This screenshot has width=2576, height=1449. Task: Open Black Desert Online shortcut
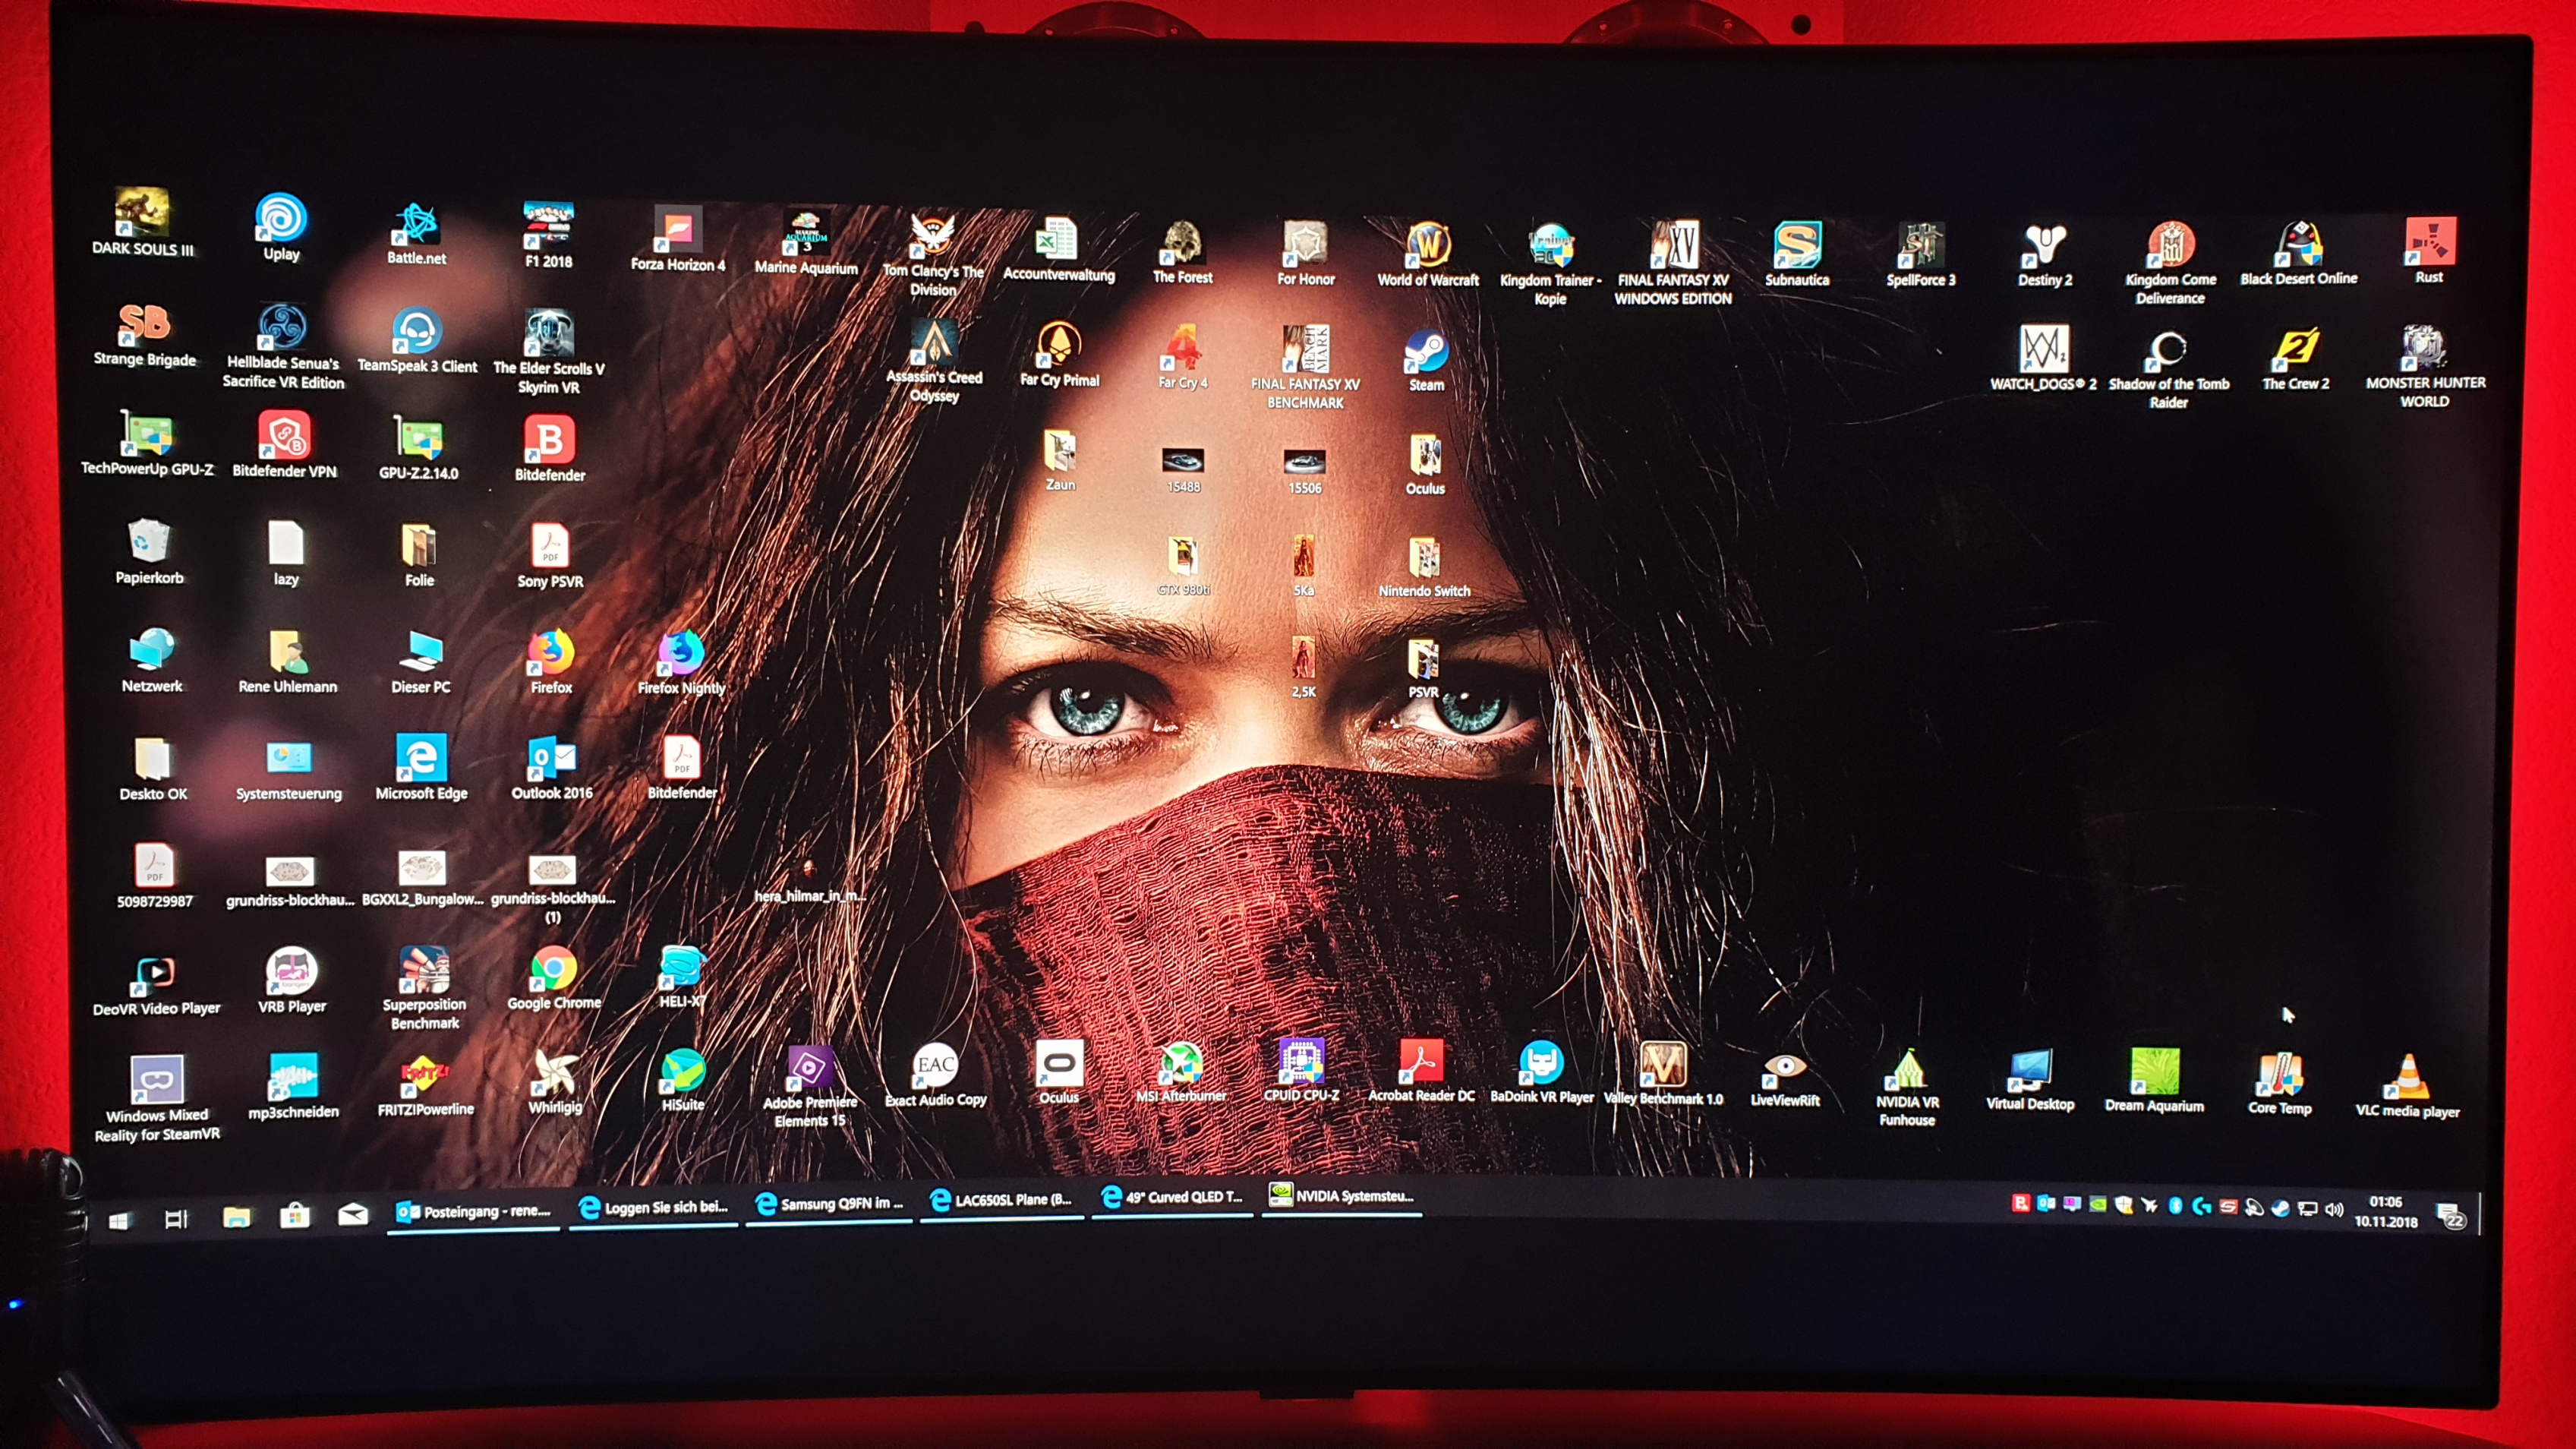click(x=2298, y=253)
